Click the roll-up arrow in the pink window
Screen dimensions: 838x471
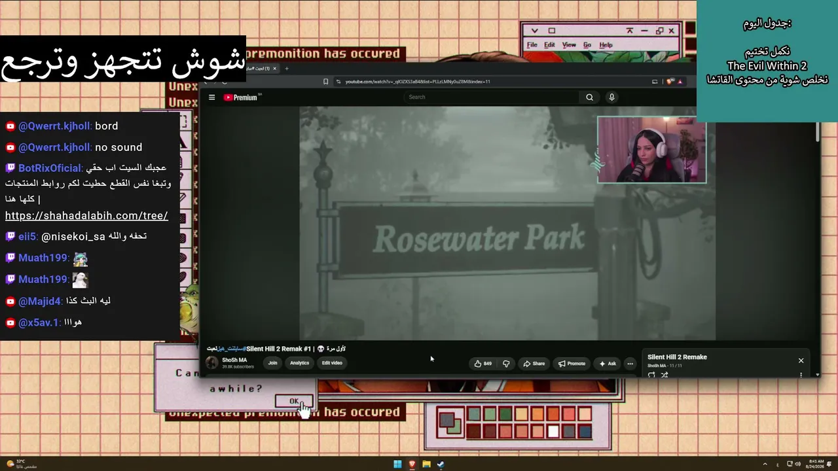pyautogui.click(x=630, y=31)
